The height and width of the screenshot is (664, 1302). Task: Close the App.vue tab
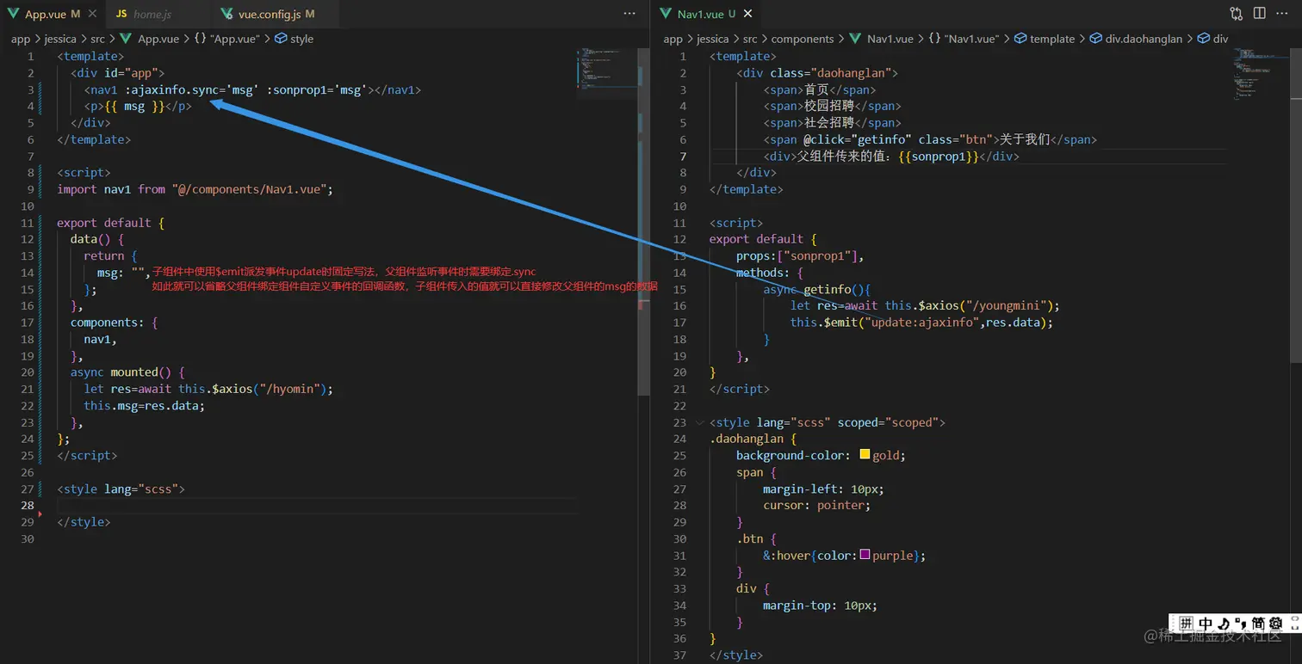pyautogui.click(x=92, y=14)
